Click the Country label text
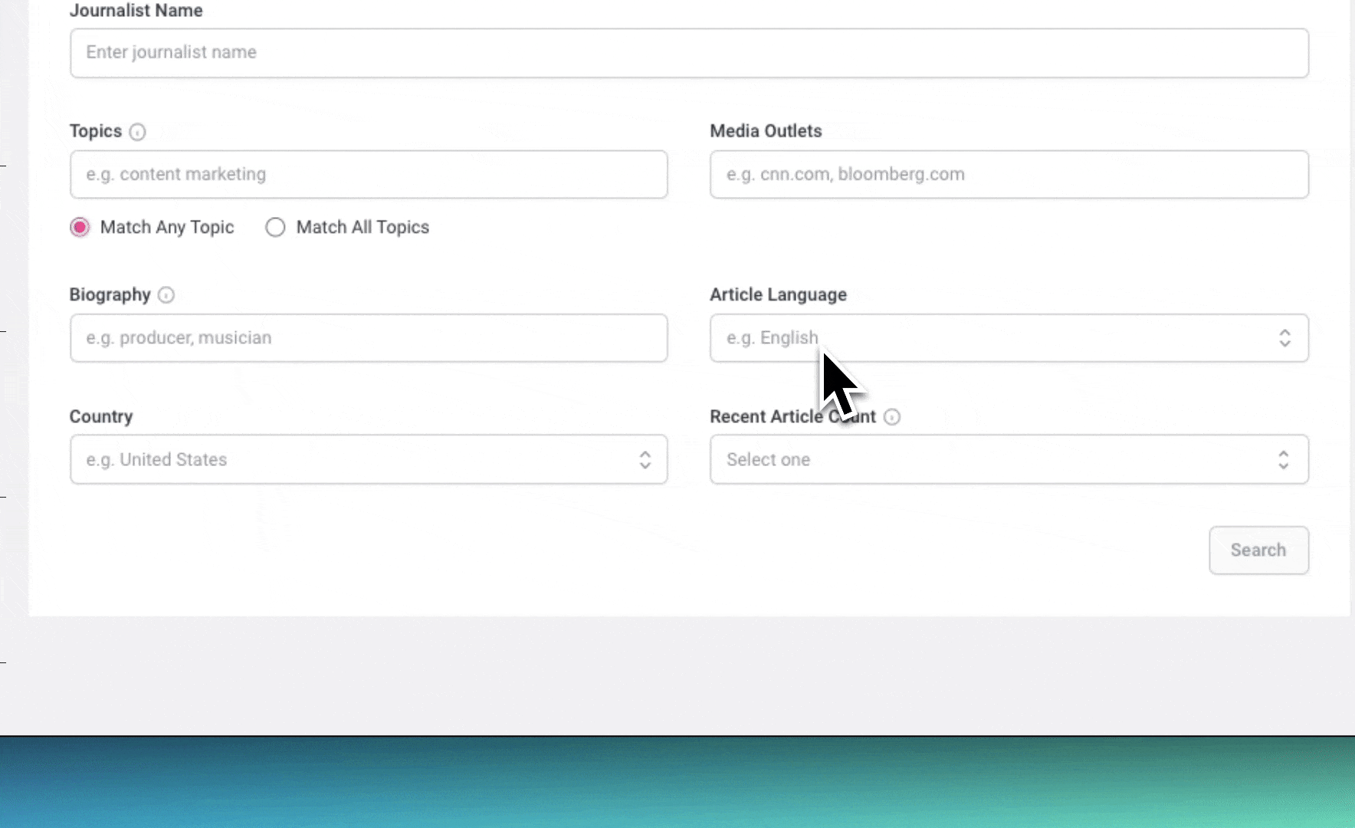Image resolution: width=1355 pixels, height=828 pixels. (x=101, y=417)
